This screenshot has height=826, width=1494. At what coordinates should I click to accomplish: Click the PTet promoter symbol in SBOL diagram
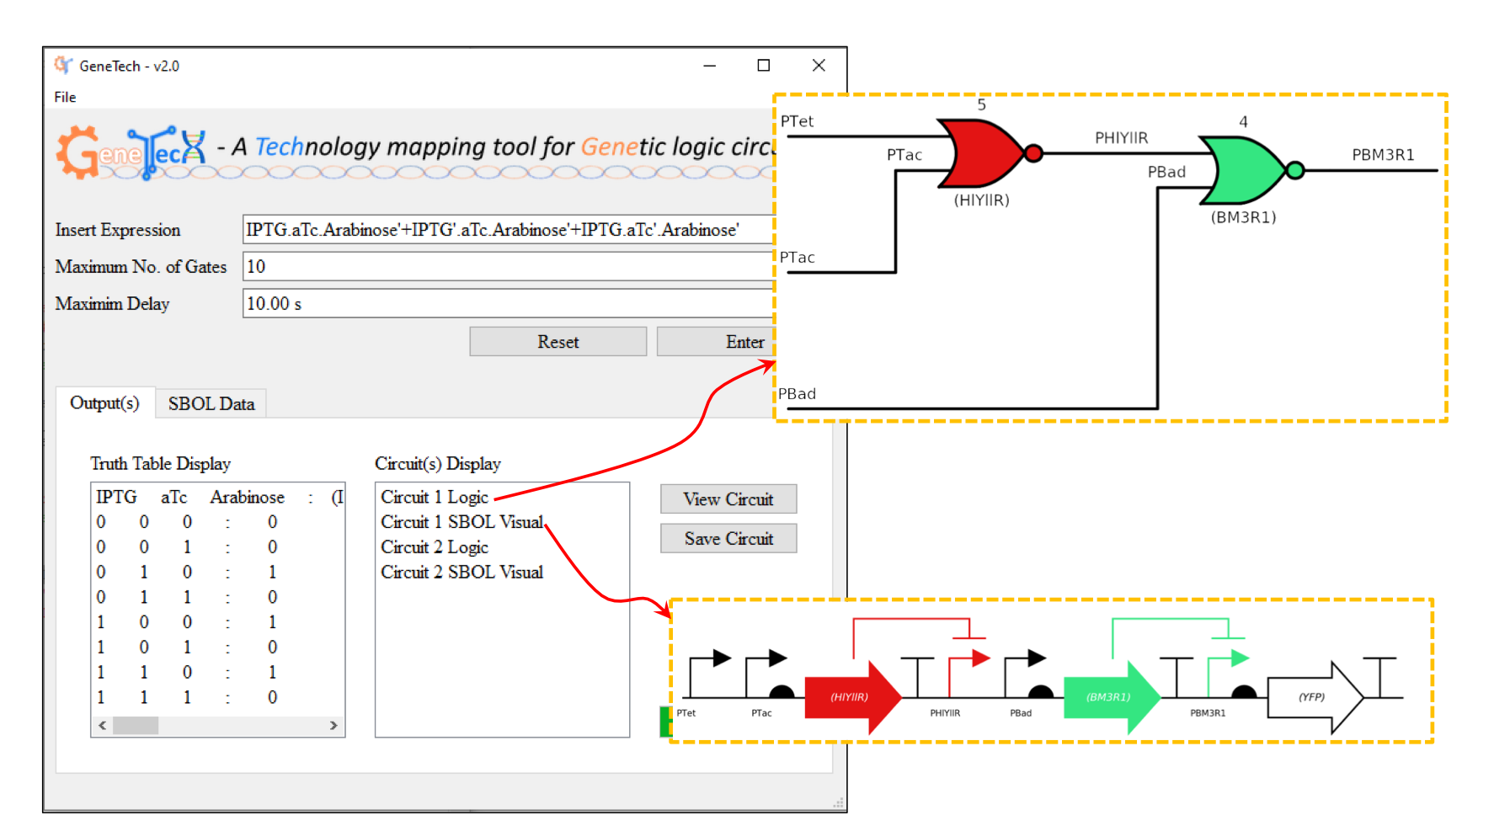tap(708, 674)
